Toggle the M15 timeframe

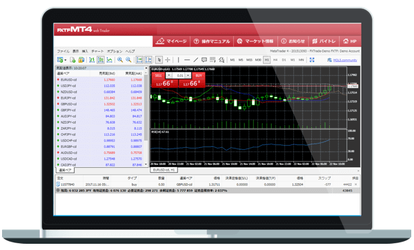coord(249,59)
